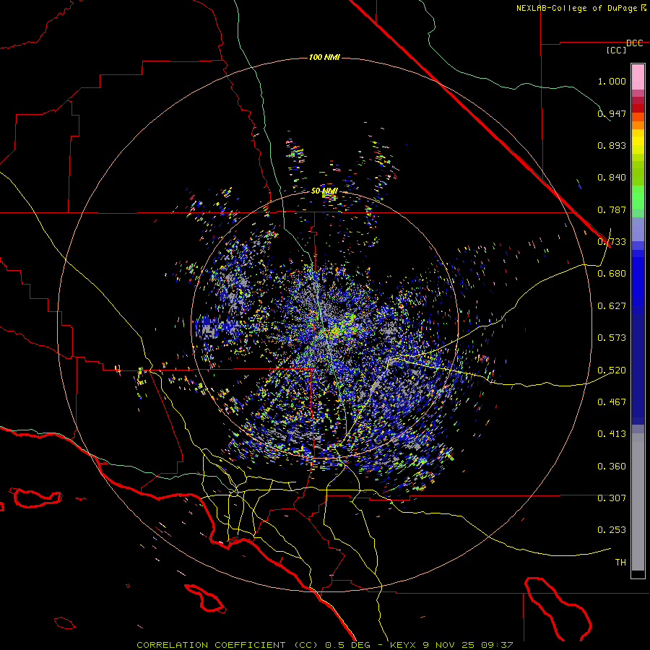The height and width of the screenshot is (650, 650).
Task: Click the "[CC]" units label above the color bar
Action: pyautogui.click(x=616, y=50)
